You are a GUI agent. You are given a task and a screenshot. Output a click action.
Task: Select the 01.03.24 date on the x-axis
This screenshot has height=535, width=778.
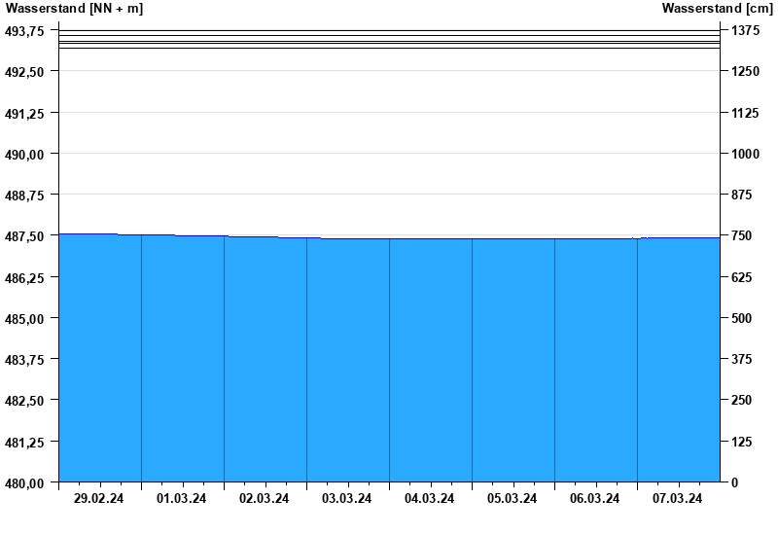(x=182, y=499)
